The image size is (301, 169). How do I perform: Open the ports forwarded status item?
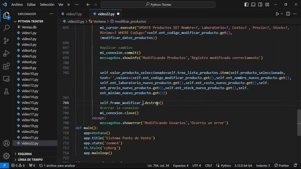point(32,166)
